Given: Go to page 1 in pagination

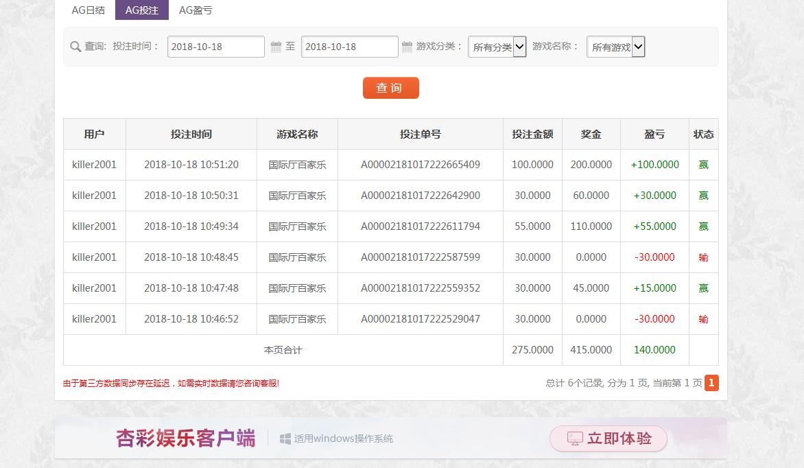Looking at the screenshot, I should (711, 383).
